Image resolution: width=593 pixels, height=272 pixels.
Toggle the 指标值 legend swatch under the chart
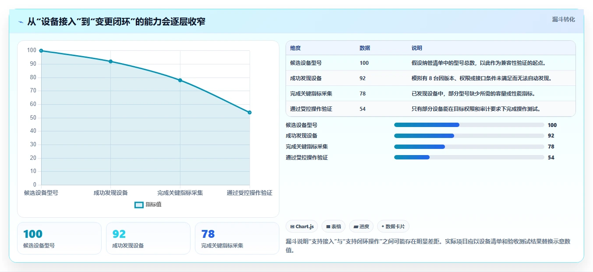[x=139, y=205]
